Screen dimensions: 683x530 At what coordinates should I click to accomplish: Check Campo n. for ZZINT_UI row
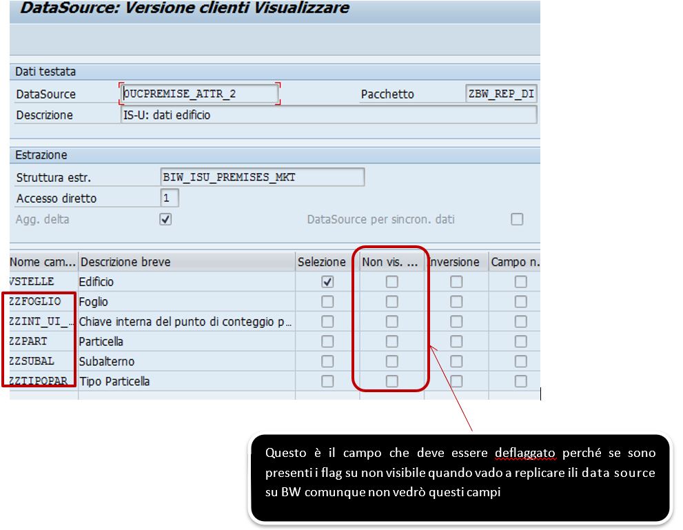click(x=521, y=321)
